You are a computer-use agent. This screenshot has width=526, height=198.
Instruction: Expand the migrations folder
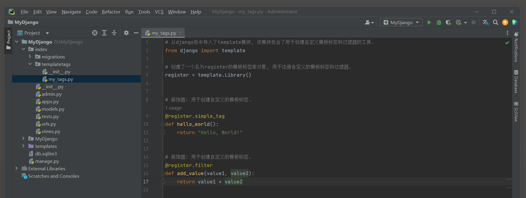30,57
